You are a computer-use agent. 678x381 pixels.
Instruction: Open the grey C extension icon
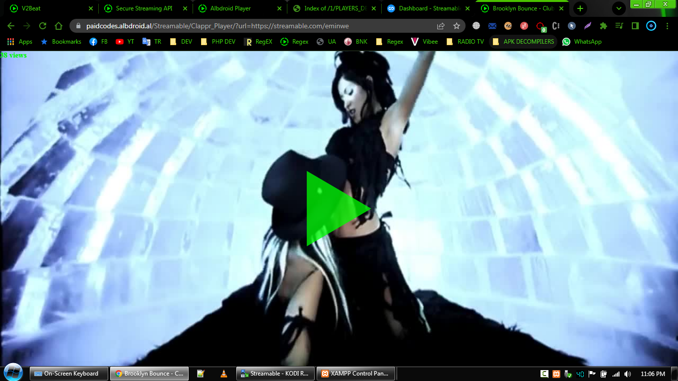[556, 26]
